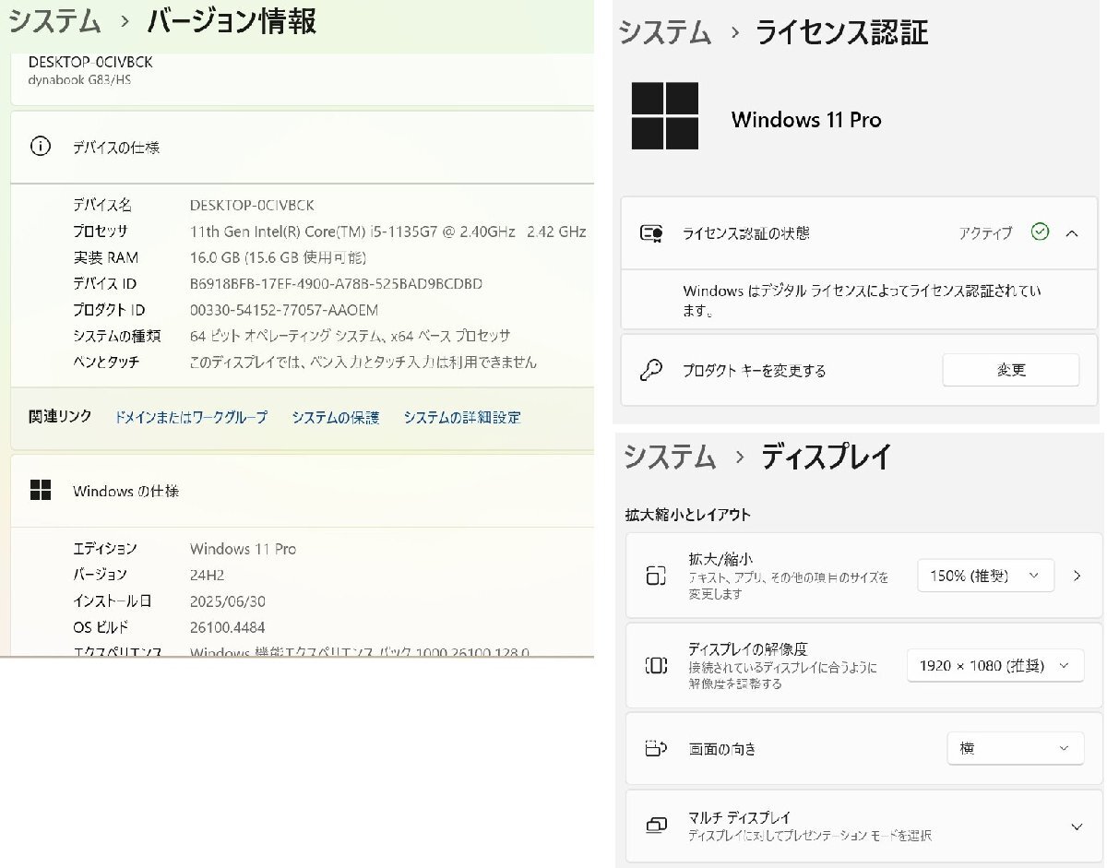Click the activation state icon
Image resolution: width=1107 pixels, height=868 pixels.
click(x=651, y=233)
